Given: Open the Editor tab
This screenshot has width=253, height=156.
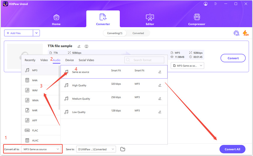Looking at the screenshot, I should (x=150, y=20).
